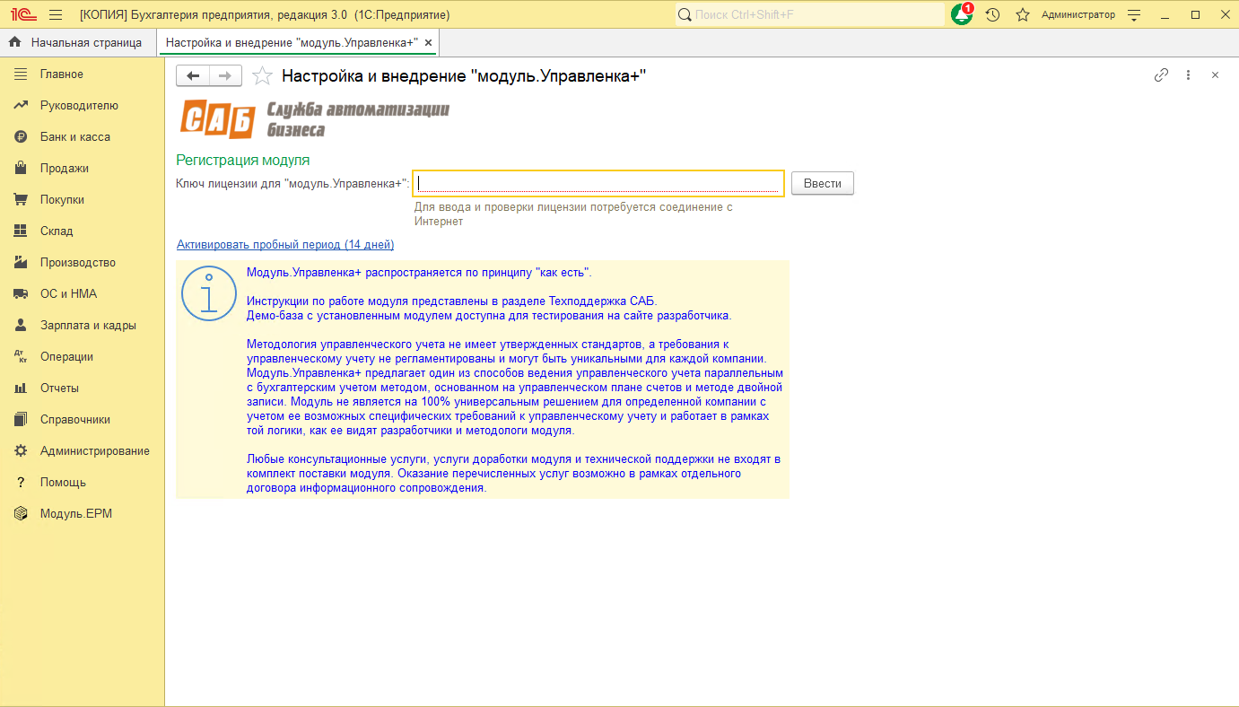Click the Модуль.EPM box icon
Viewport: 1239px width, 707px height.
pos(21,514)
